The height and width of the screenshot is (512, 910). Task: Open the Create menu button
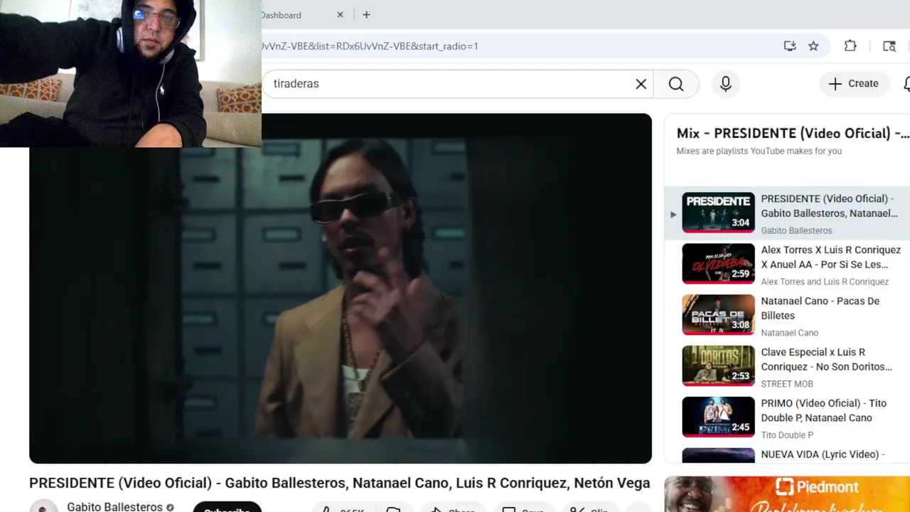tap(854, 84)
